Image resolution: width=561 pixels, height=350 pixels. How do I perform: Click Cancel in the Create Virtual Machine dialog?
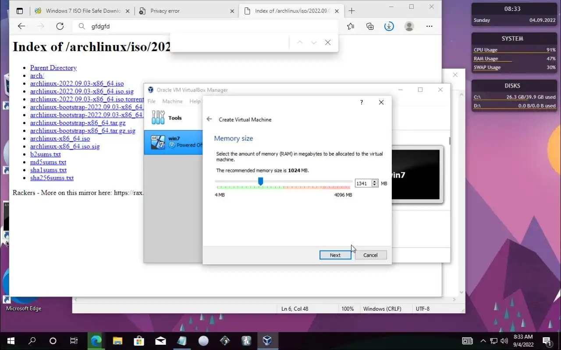[370, 255]
